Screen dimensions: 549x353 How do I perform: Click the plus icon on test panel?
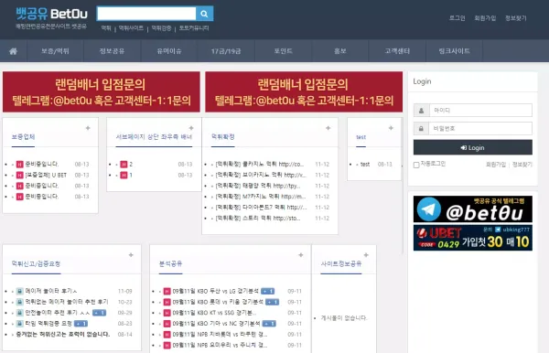click(x=391, y=128)
